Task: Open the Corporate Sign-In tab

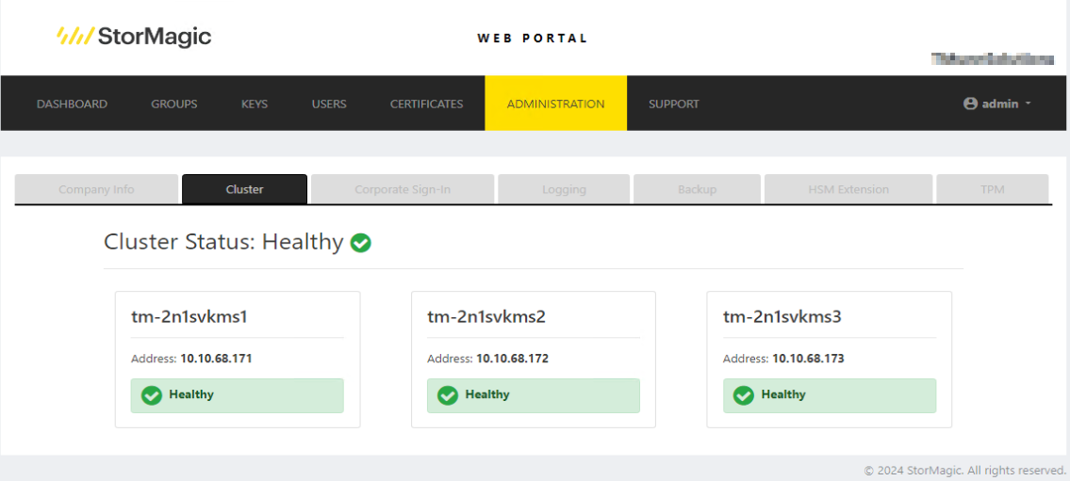Action: tap(403, 189)
